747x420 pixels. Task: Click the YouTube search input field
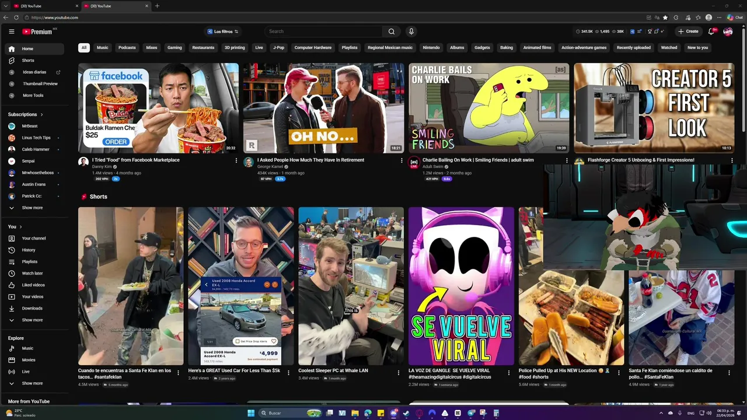pos(325,32)
